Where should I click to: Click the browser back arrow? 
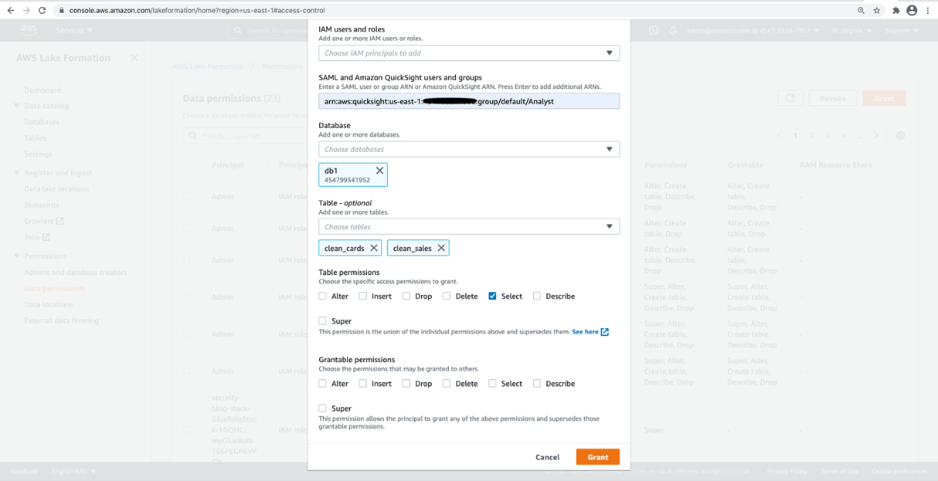click(x=10, y=10)
